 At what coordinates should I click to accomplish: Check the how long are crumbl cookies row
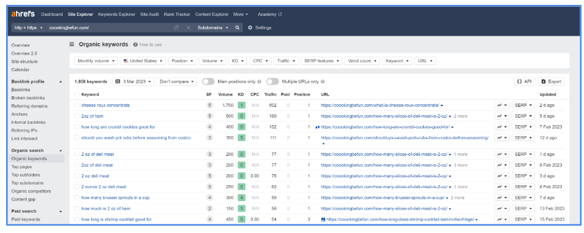(77, 127)
